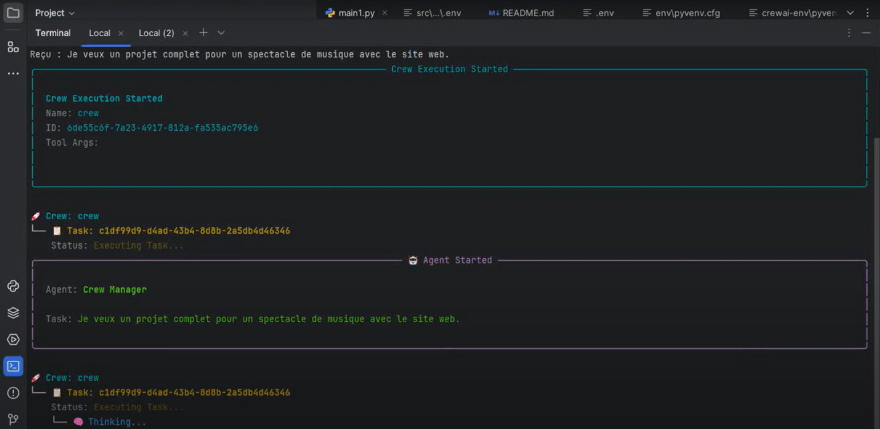Image resolution: width=880 pixels, height=429 pixels.
Task: Click the More tool windows ellipsis icon
Action: (13, 74)
